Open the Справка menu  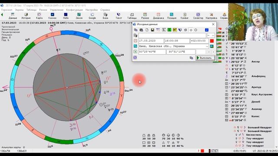point(105,10)
